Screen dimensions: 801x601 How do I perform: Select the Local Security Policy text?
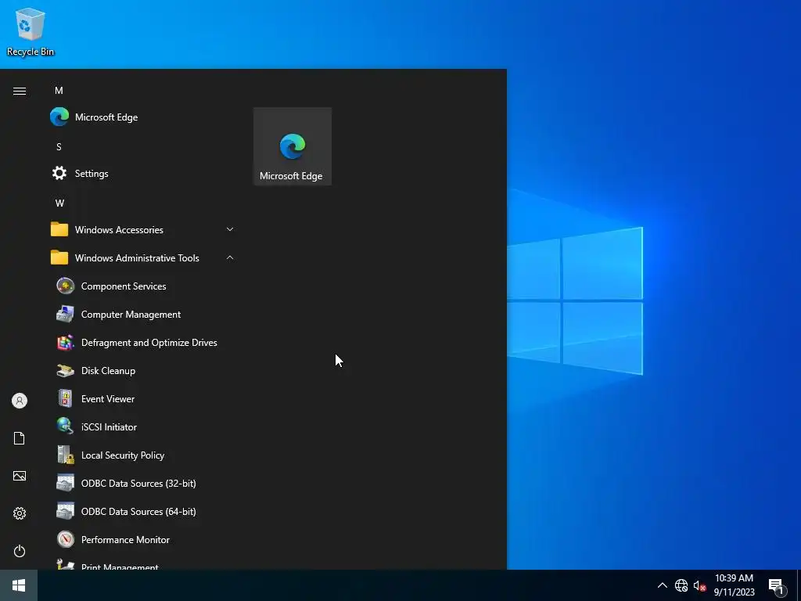pyautogui.click(x=123, y=455)
